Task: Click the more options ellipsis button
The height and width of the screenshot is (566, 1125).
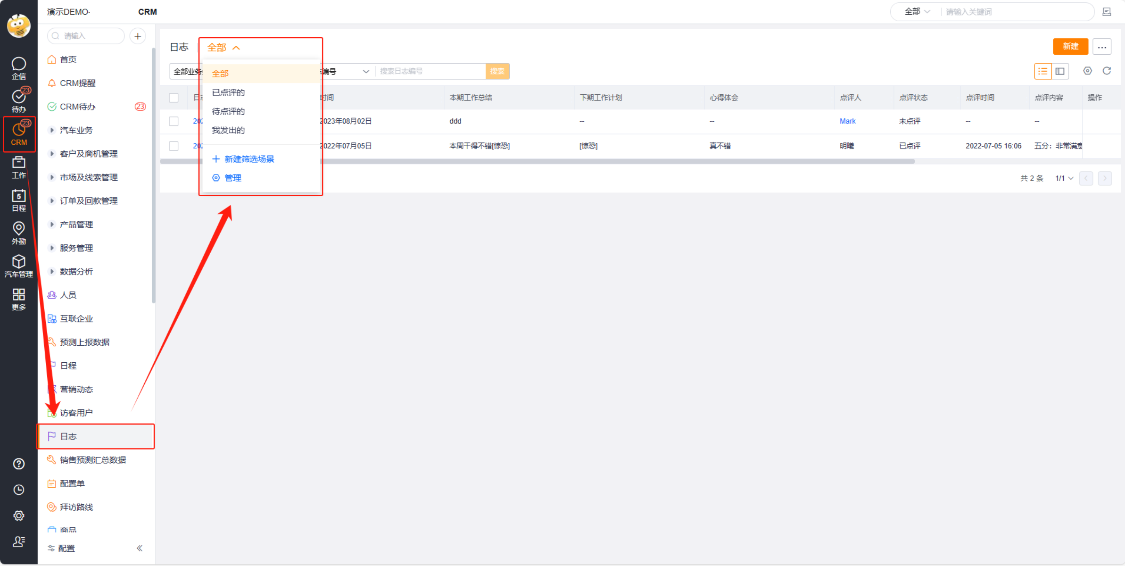Action: coord(1102,47)
